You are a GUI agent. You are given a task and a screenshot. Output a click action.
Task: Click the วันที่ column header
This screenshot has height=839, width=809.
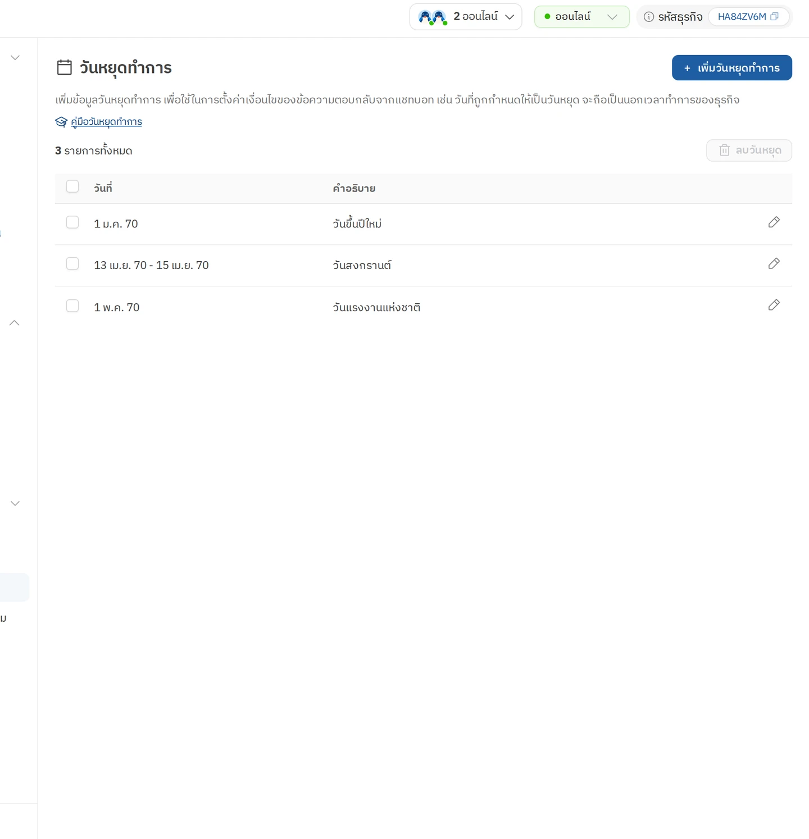click(103, 188)
